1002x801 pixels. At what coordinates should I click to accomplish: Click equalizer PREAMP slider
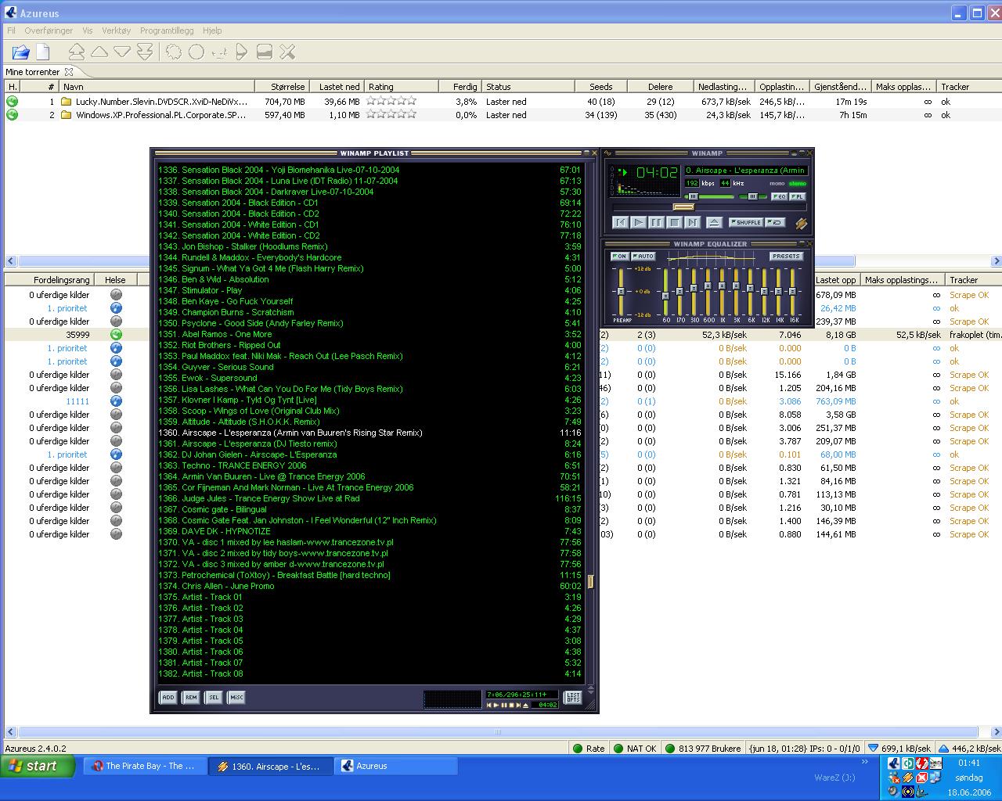click(x=622, y=291)
